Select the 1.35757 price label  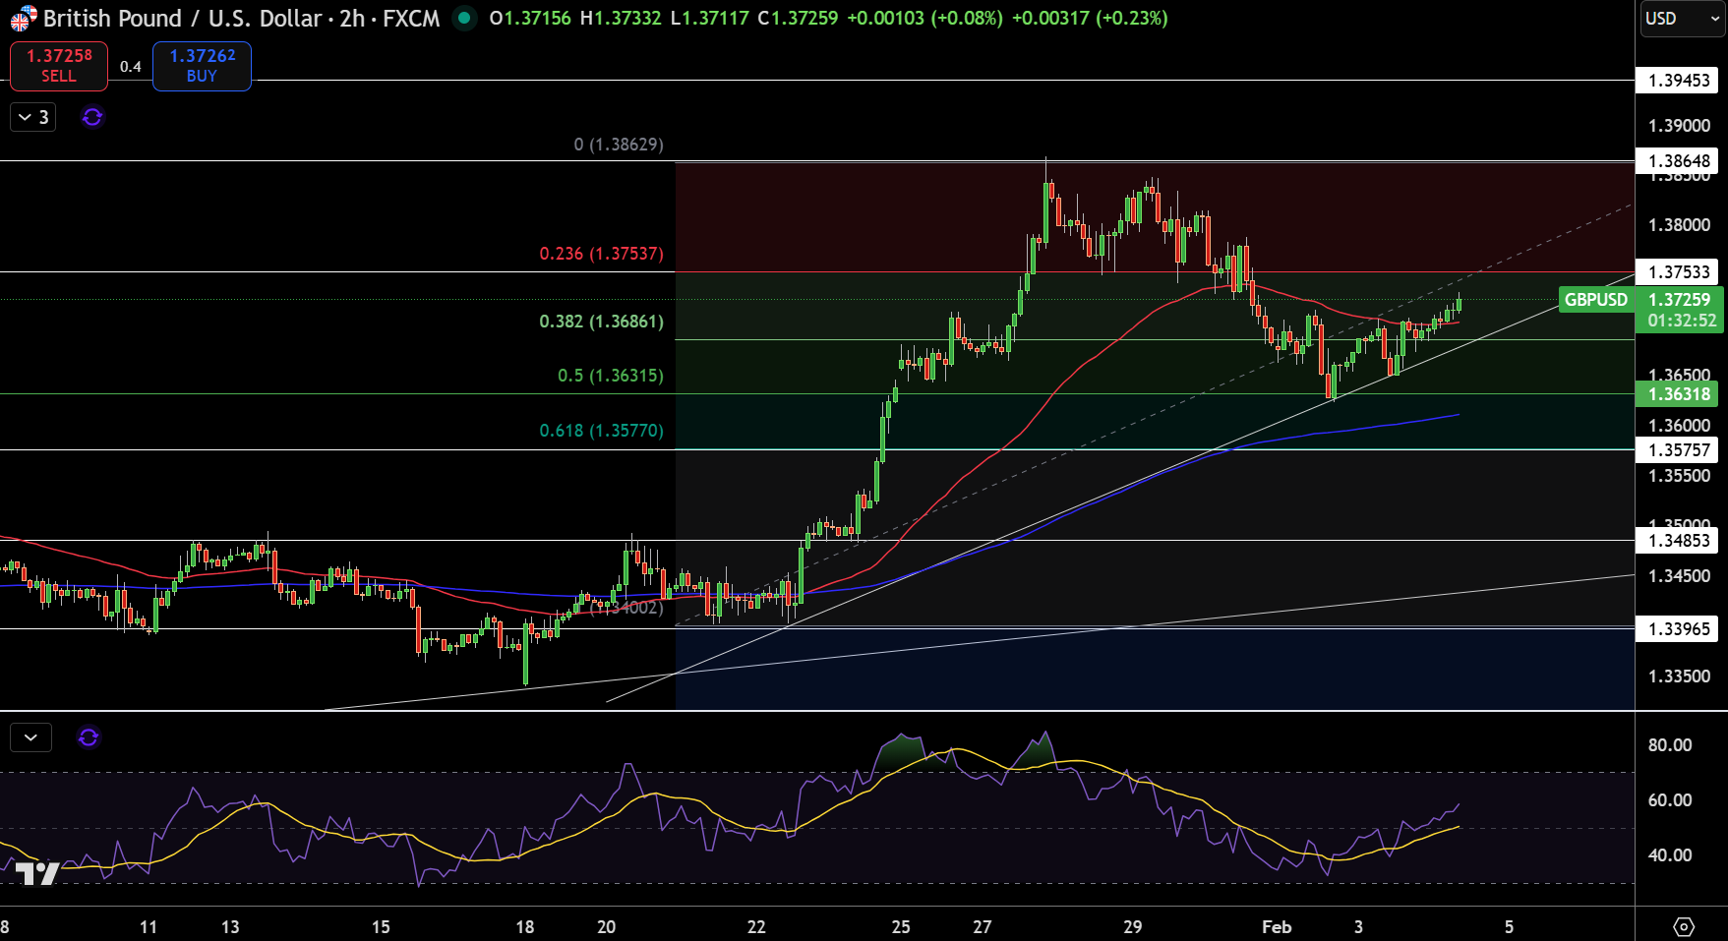pyautogui.click(x=1678, y=450)
